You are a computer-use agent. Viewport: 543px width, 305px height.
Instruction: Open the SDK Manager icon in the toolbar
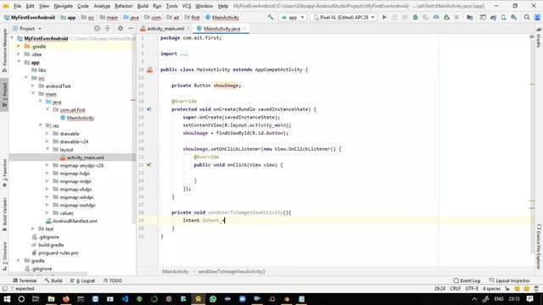[x=514, y=17]
